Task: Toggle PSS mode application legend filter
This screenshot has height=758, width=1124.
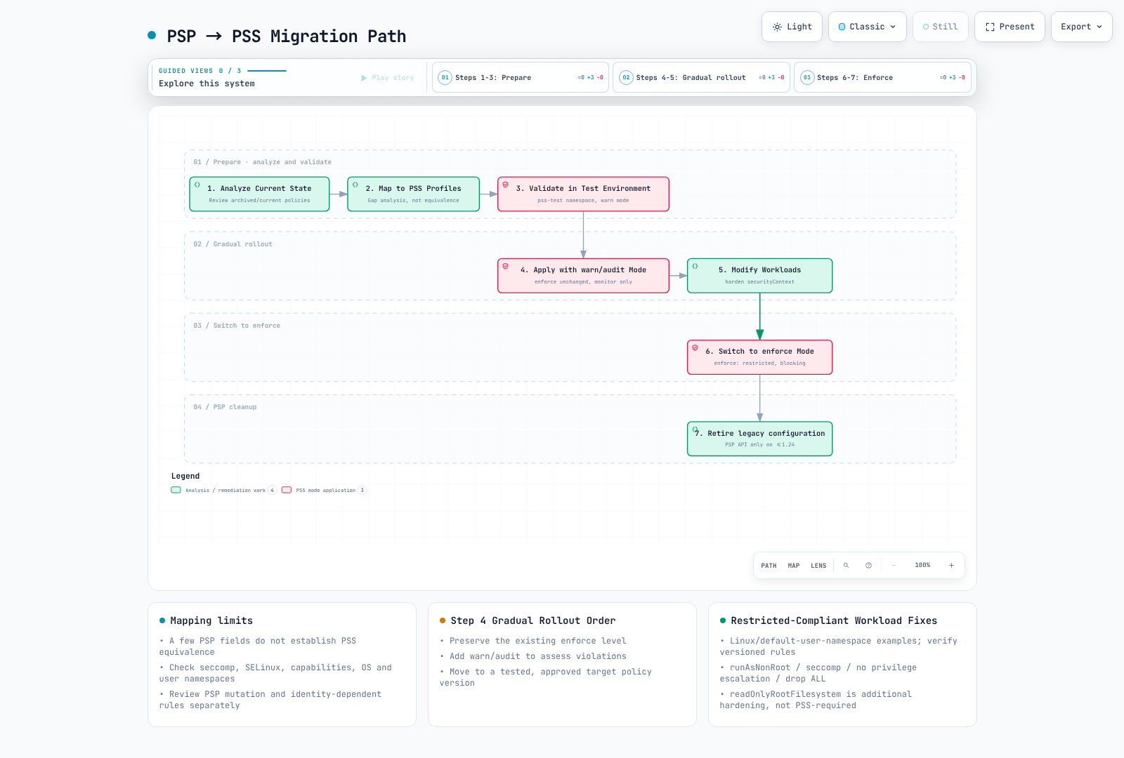Action: (324, 490)
